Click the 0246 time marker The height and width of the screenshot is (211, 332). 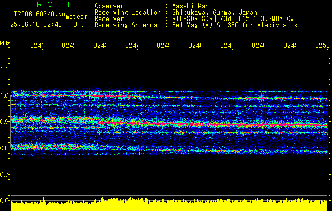pos(195,45)
